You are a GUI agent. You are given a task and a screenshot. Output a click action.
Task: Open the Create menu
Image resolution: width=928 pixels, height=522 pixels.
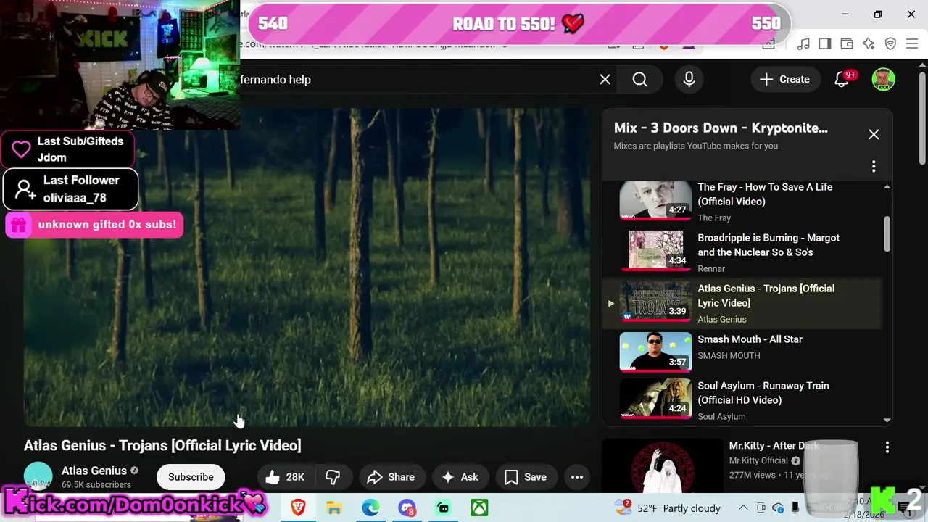pos(784,80)
